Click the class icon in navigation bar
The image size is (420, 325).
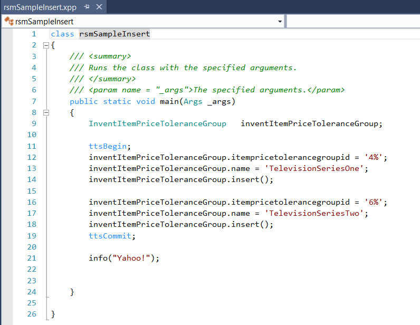[x=8, y=22]
